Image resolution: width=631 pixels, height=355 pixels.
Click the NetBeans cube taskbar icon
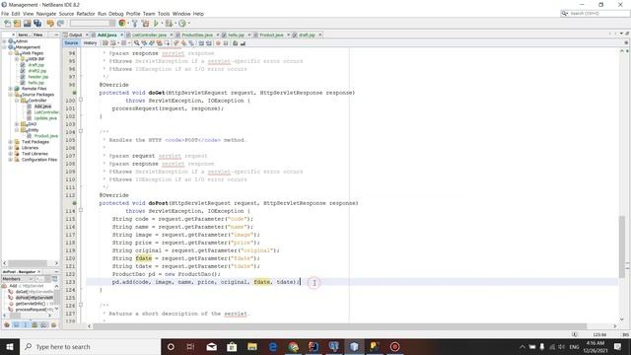(354, 346)
